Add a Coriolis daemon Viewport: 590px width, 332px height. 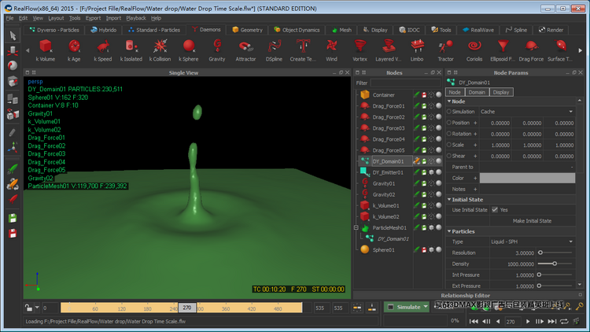click(x=474, y=50)
